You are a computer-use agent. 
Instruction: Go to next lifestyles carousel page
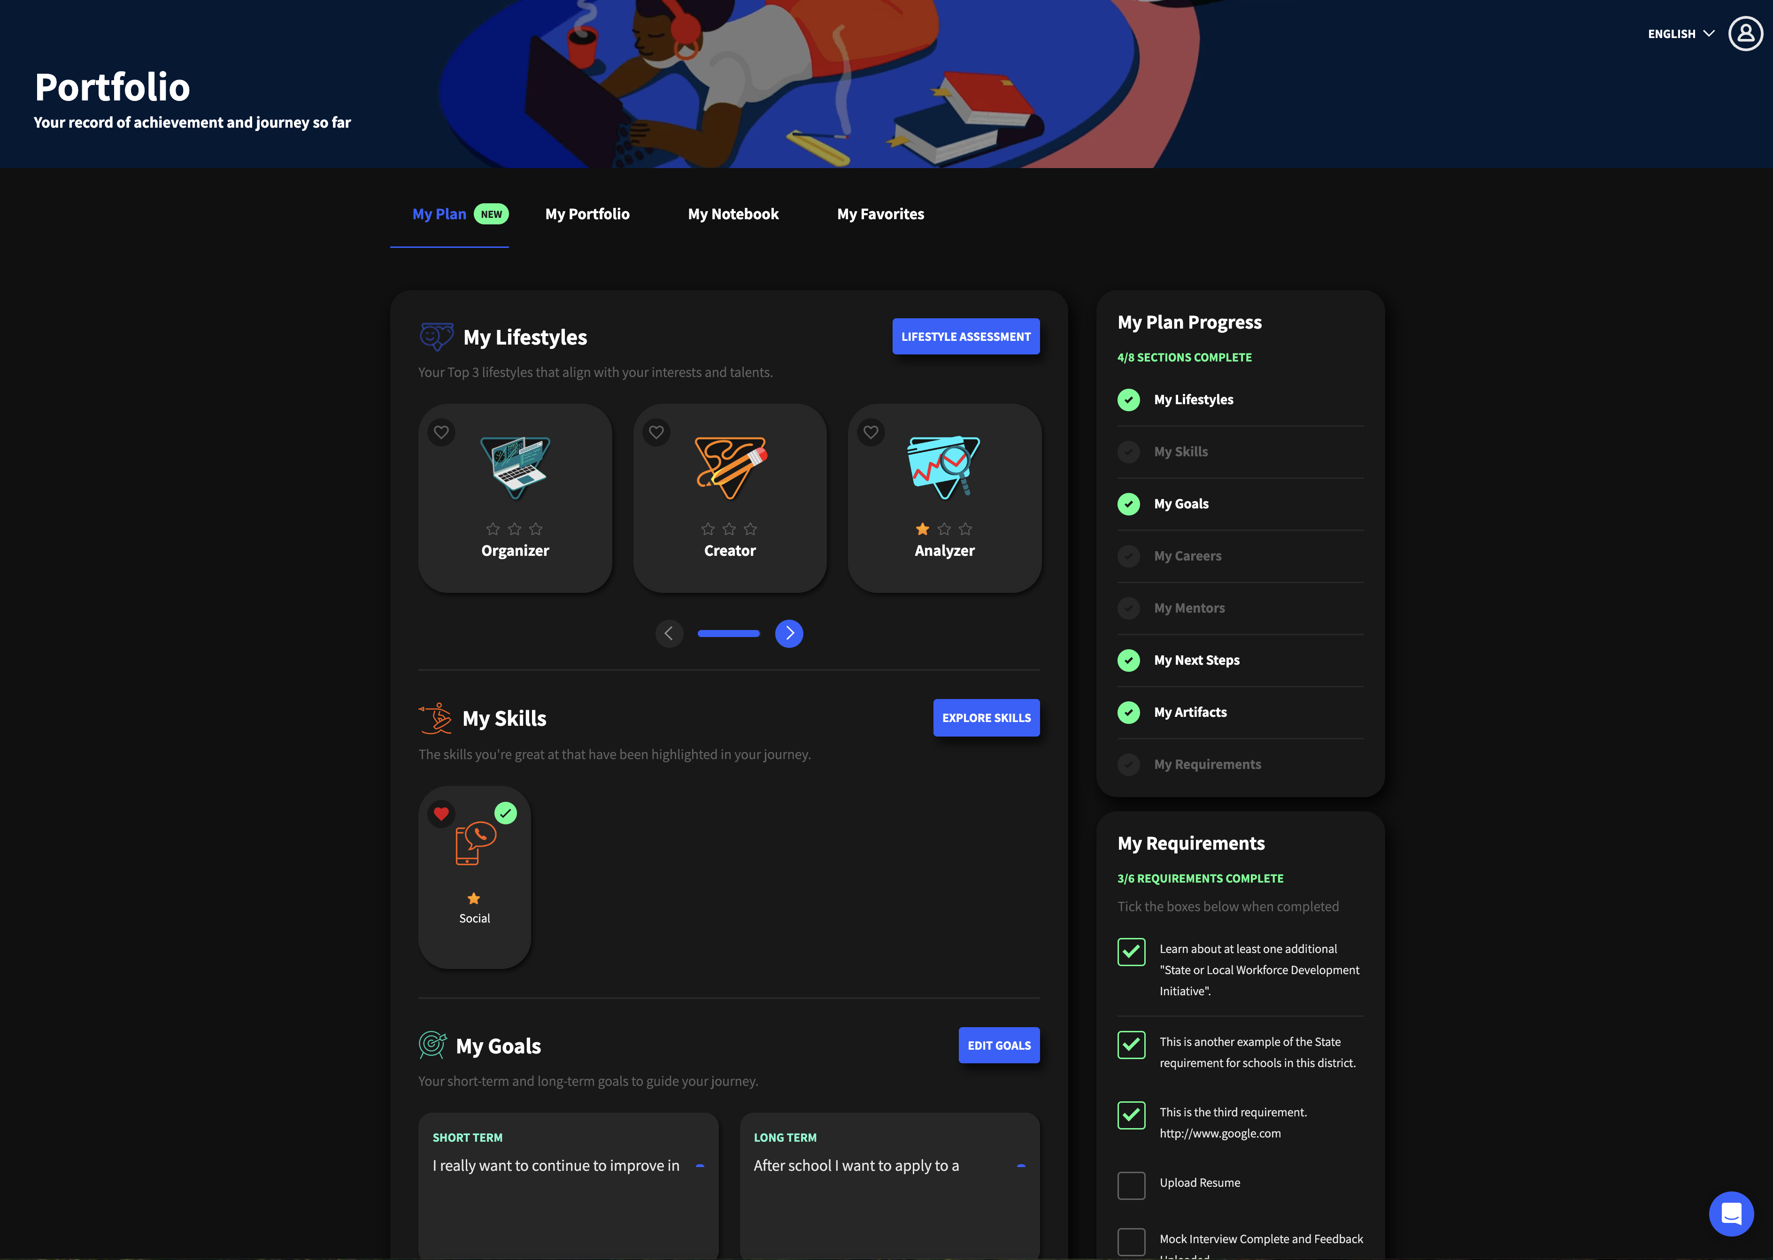click(x=789, y=633)
